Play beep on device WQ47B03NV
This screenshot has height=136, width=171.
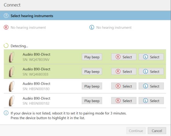pos(92,57)
